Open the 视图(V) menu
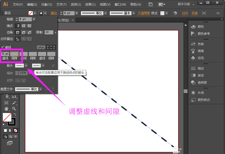The height and width of the screenshot is (154, 225). coord(105,5)
